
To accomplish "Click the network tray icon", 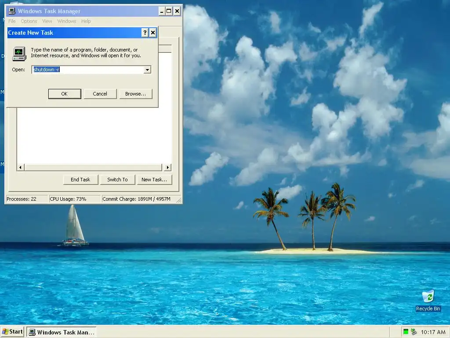I will tap(414, 332).
